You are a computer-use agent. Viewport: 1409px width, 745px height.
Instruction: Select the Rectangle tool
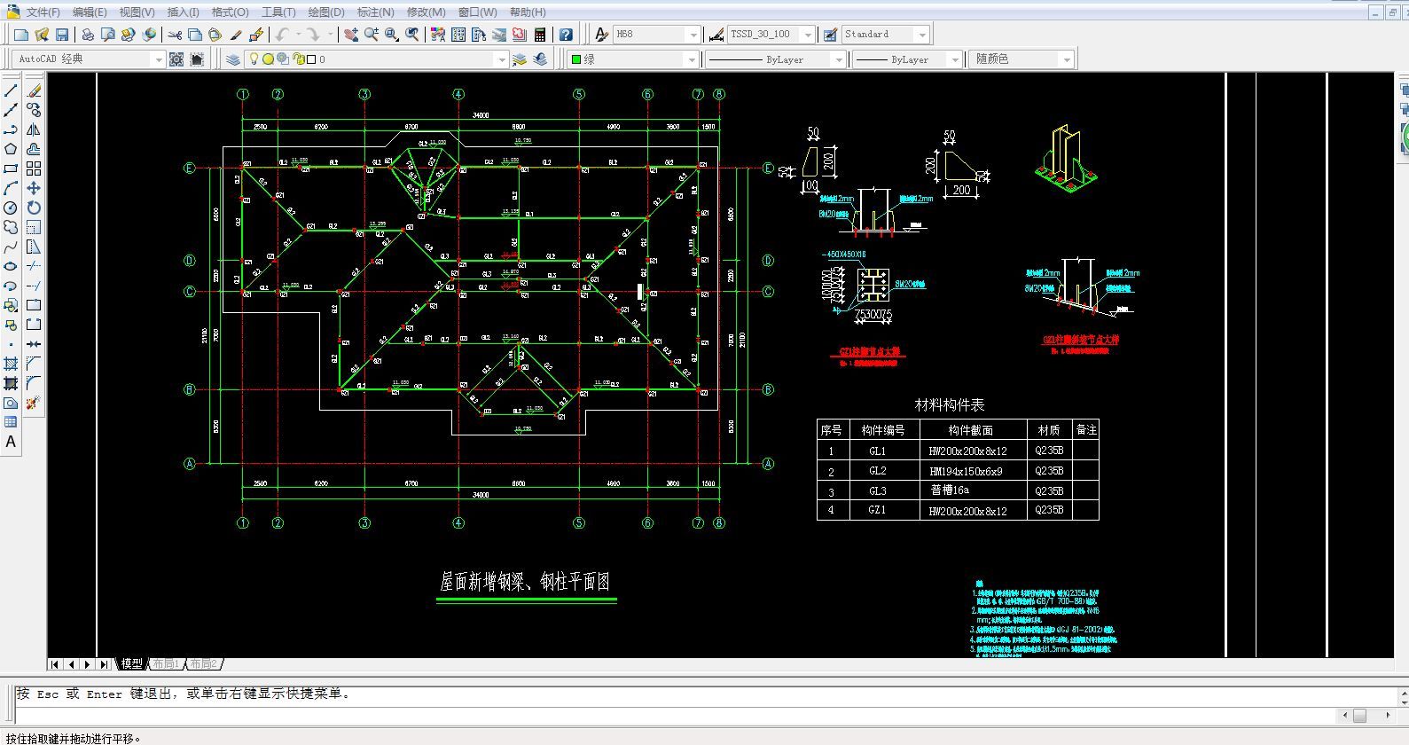point(11,169)
